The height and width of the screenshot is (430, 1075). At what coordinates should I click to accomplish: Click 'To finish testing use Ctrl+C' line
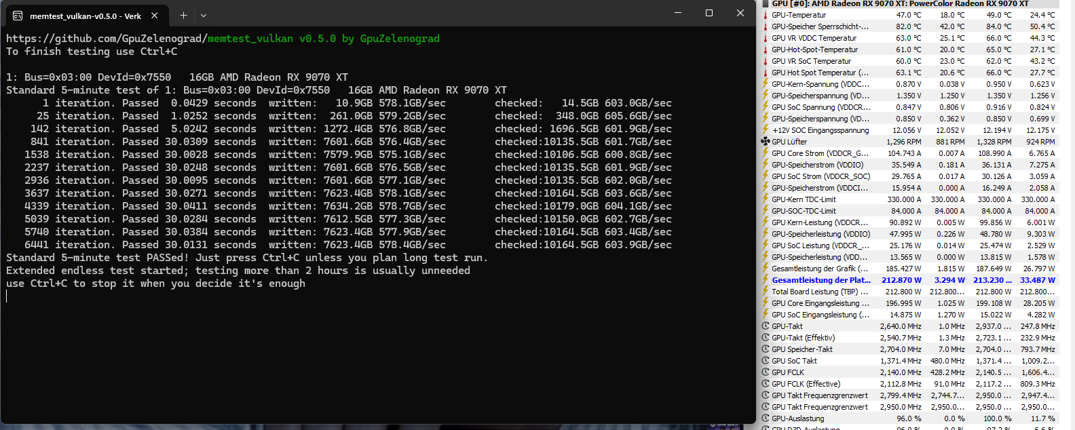[x=92, y=52]
